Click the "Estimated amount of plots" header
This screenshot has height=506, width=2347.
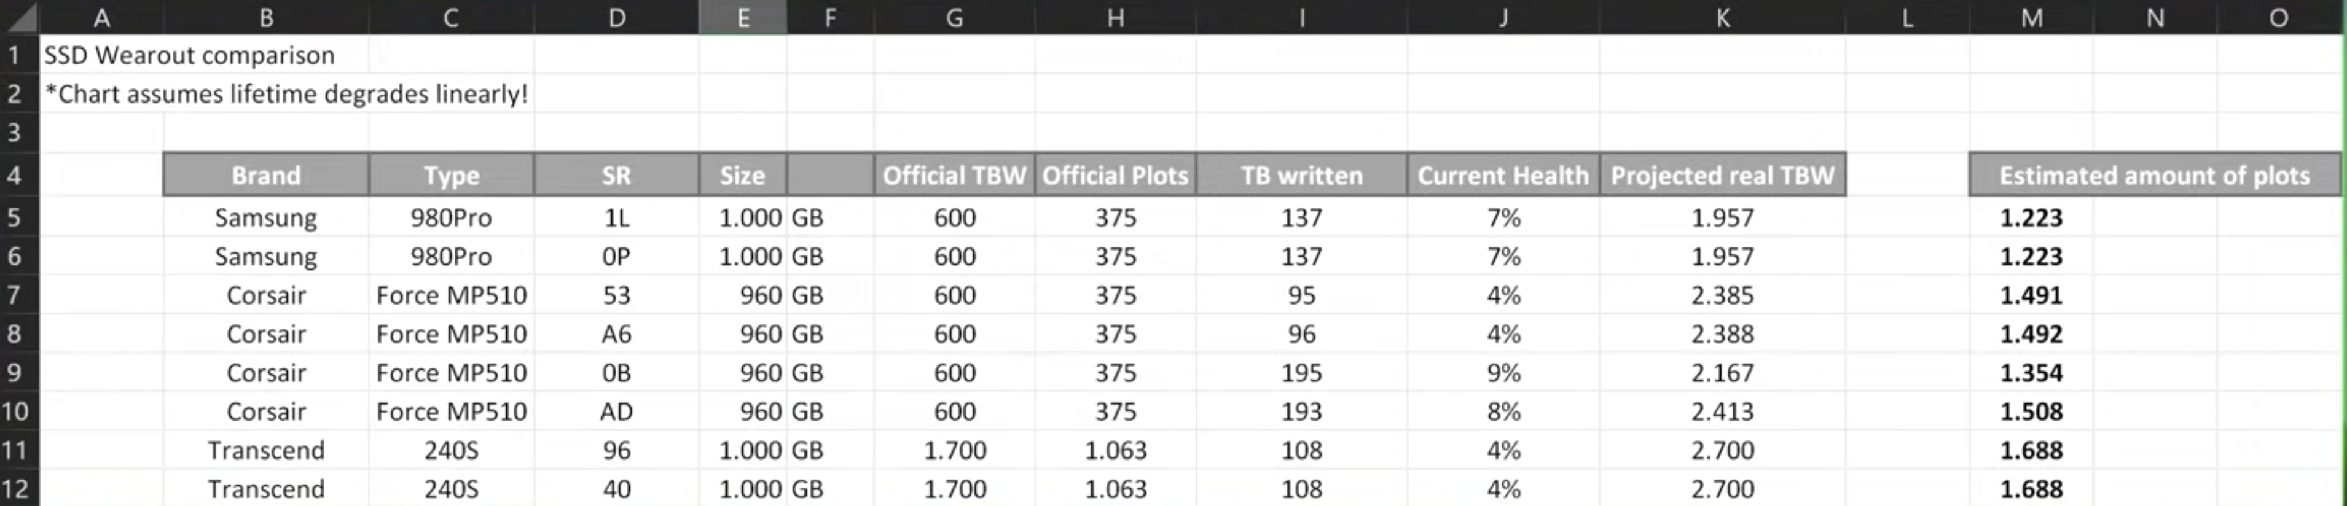point(2154,175)
